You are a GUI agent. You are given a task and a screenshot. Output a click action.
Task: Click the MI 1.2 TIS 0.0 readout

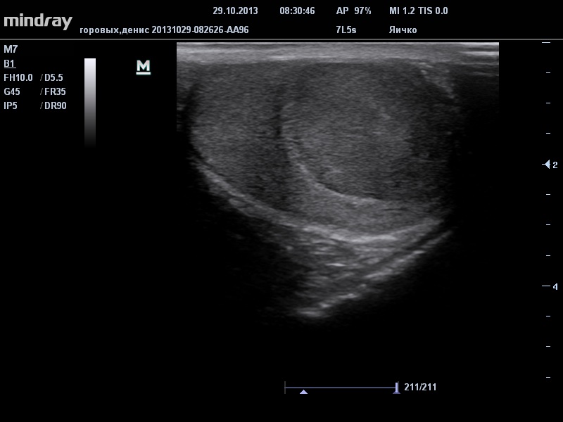coord(419,11)
